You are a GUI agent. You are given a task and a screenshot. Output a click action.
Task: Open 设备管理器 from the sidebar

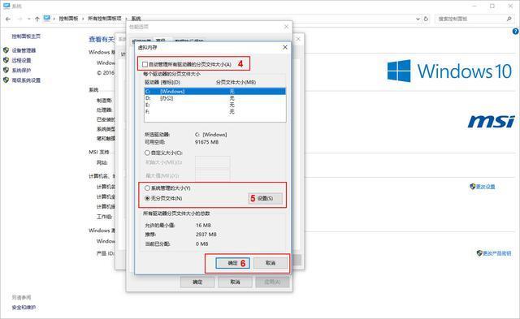coord(24,50)
